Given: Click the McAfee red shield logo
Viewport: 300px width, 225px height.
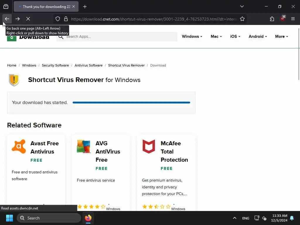Looking at the screenshot, I should pos(149,146).
